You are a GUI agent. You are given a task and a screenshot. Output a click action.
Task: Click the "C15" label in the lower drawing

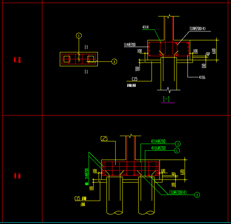[x=78, y=199]
